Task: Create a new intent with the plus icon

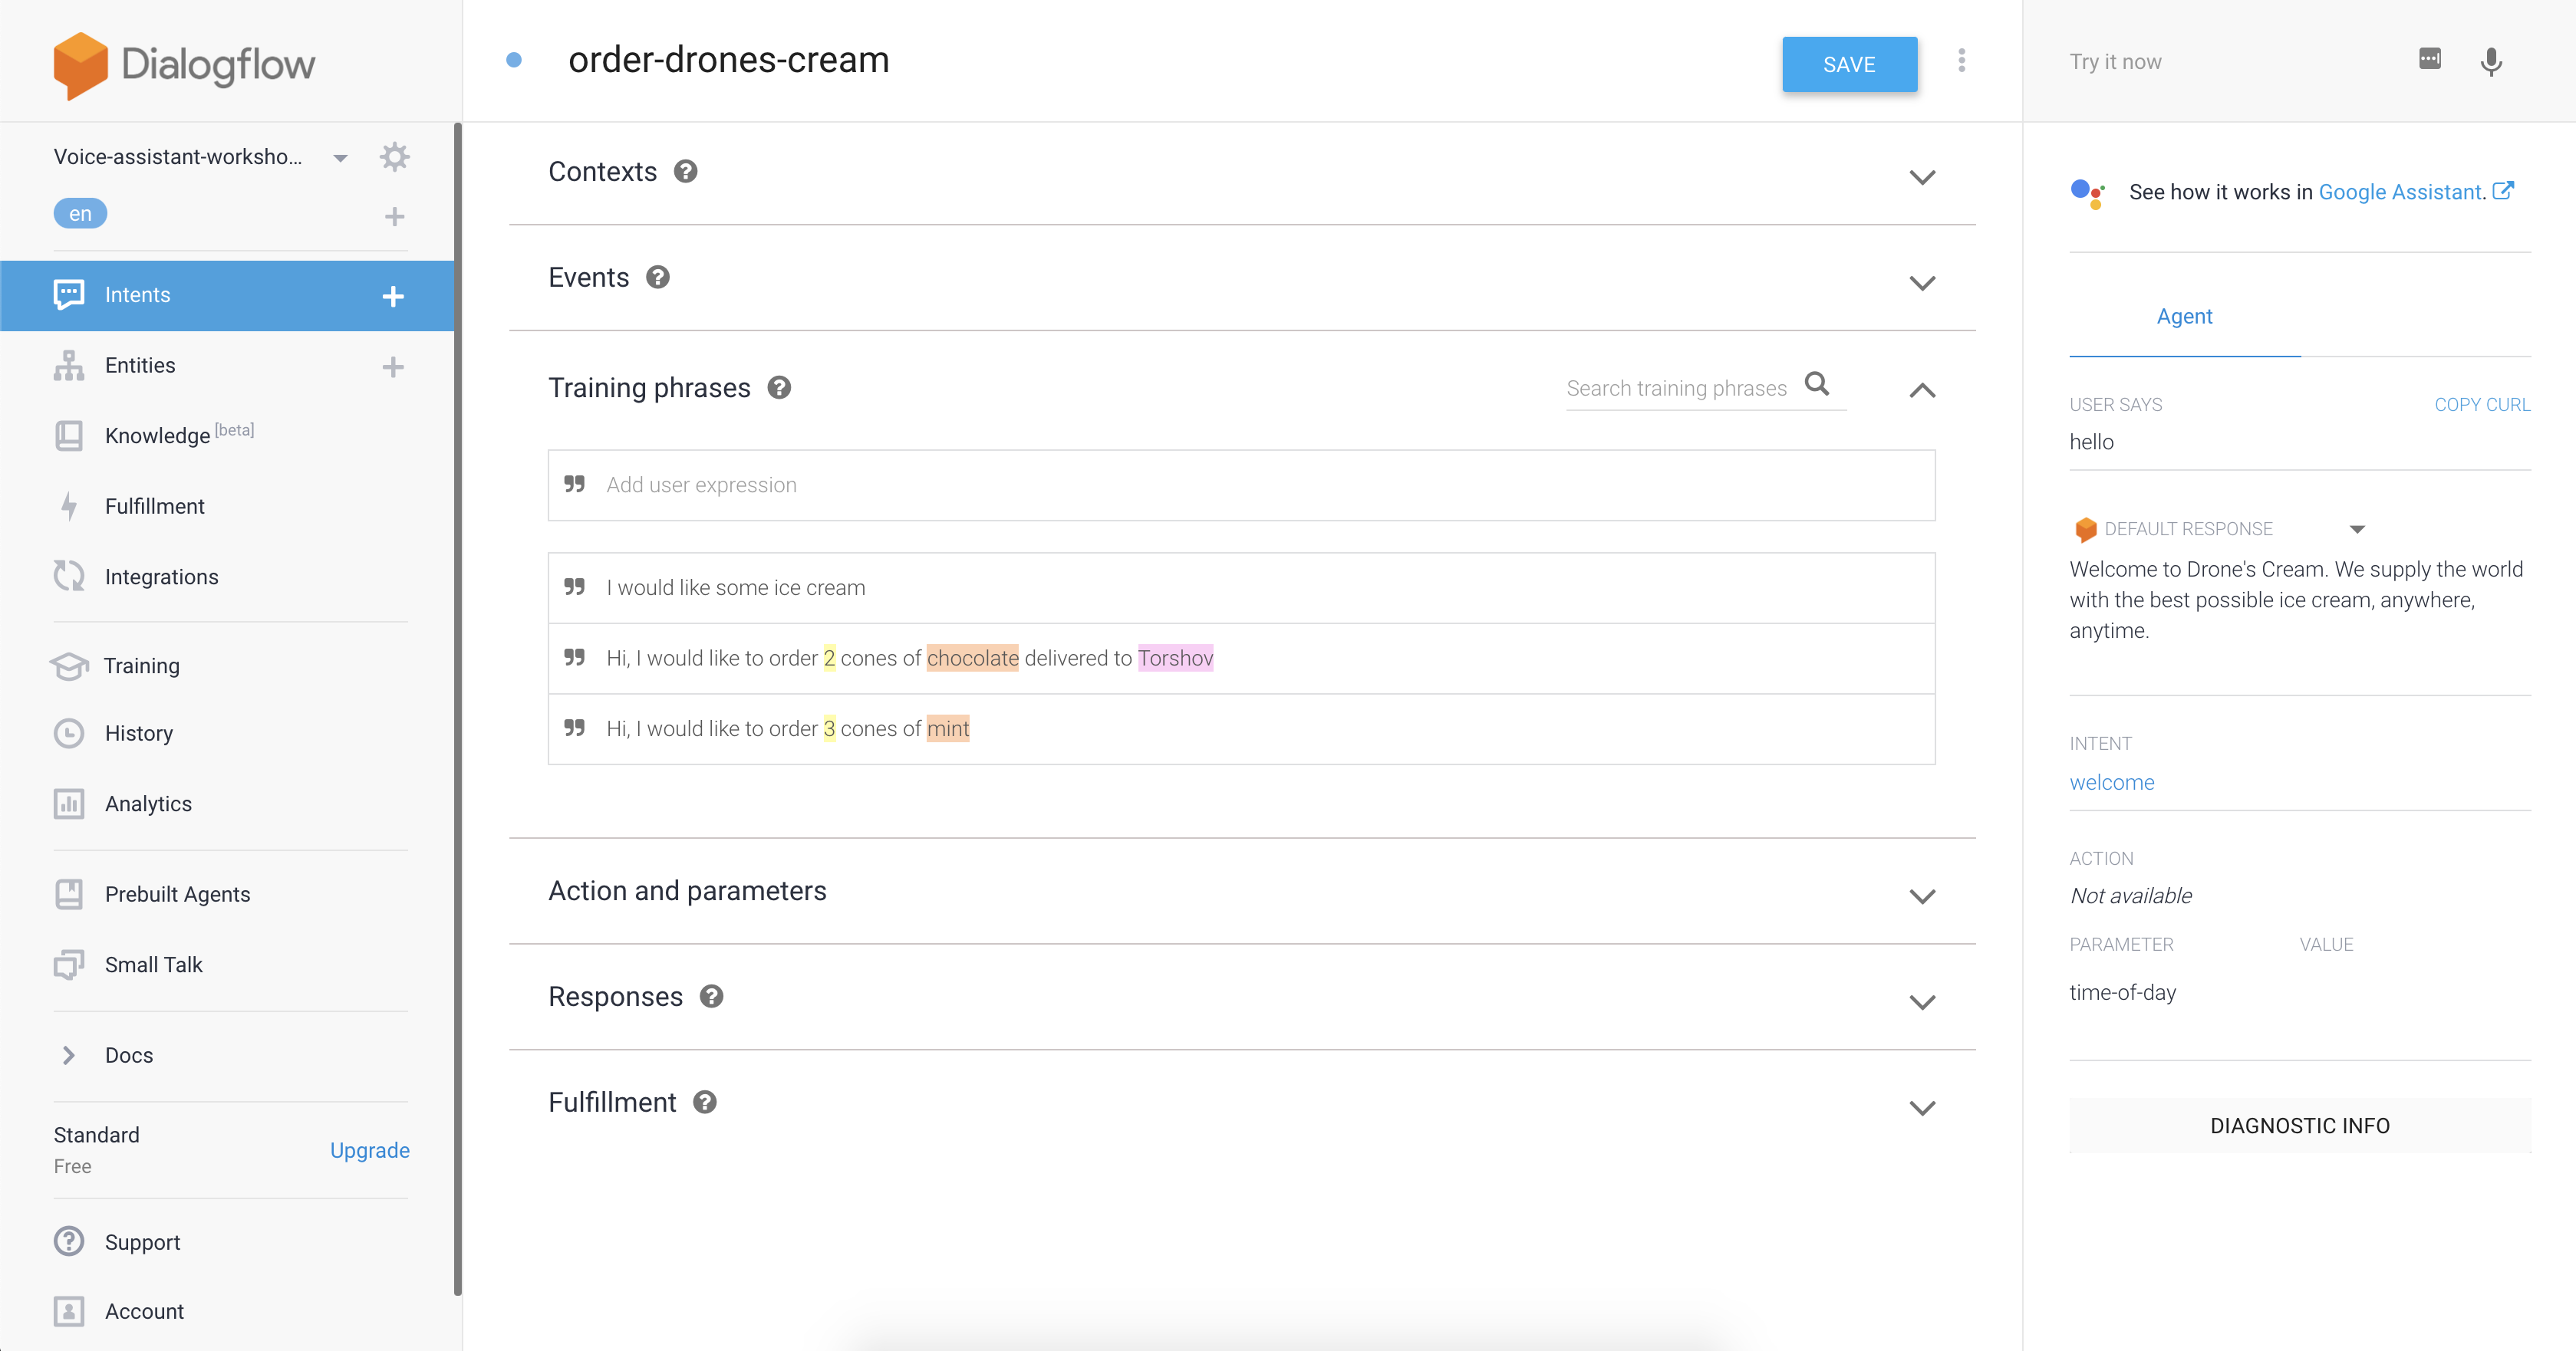Action: [x=393, y=296]
